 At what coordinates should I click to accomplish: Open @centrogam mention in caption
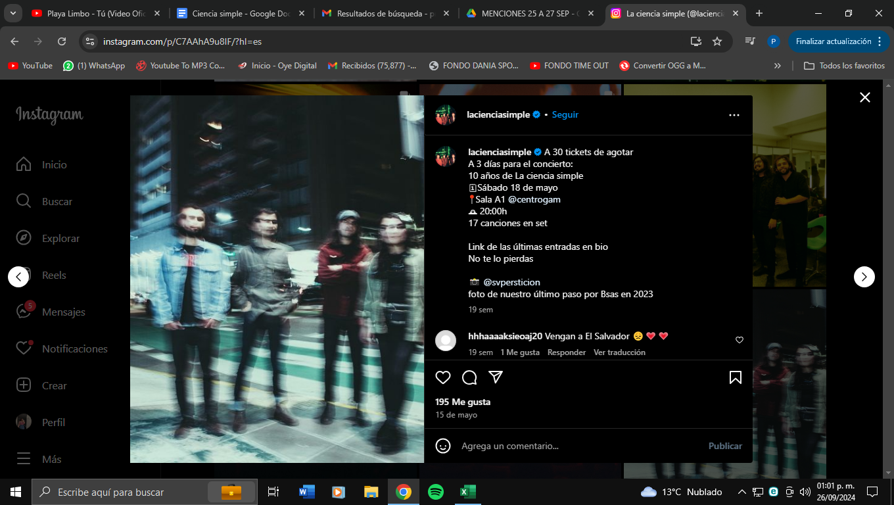click(534, 199)
